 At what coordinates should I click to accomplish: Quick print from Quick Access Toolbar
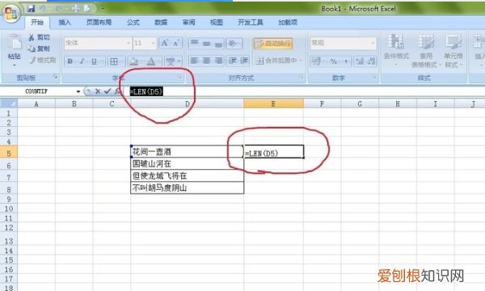click(x=76, y=8)
